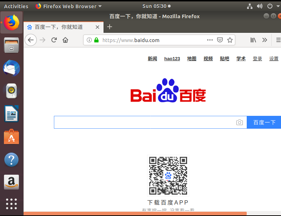281x216 pixels.
Task: Click the Baidu logo
Action: click(168, 91)
